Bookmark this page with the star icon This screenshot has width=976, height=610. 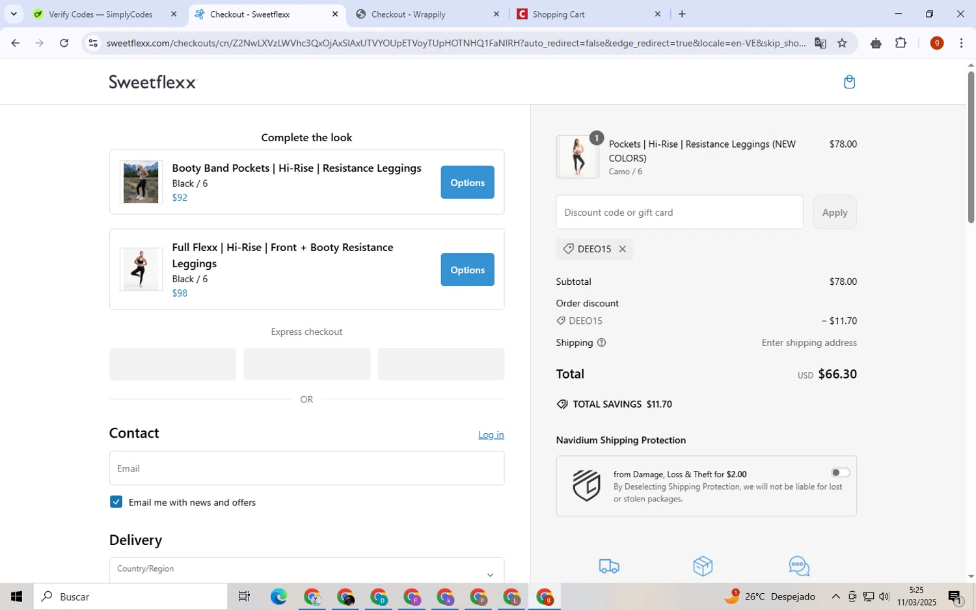tap(842, 43)
